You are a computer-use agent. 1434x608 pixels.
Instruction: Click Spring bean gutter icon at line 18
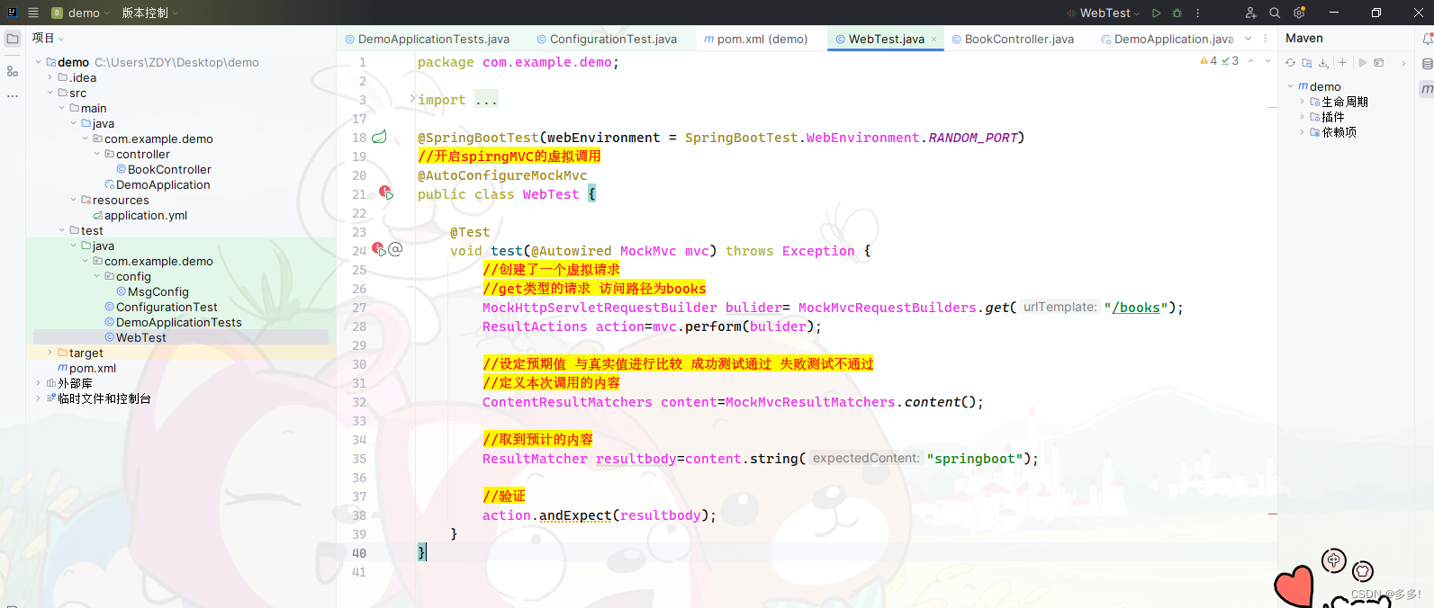tap(379, 137)
